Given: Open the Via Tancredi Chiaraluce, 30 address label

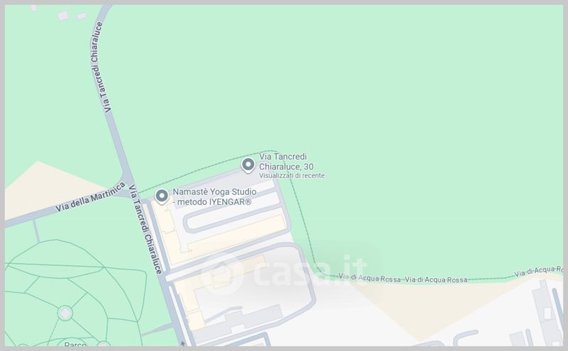Looking at the screenshot, I should (x=286, y=162).
